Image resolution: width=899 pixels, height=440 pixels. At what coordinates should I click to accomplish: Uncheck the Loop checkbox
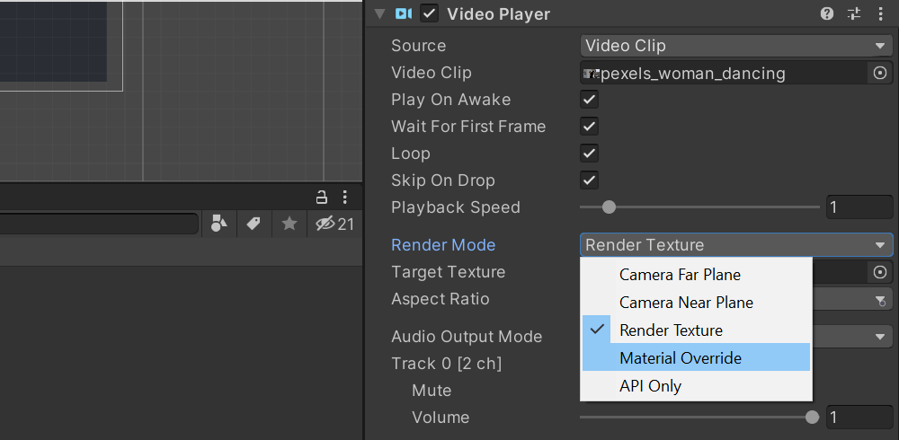[590, 154]
